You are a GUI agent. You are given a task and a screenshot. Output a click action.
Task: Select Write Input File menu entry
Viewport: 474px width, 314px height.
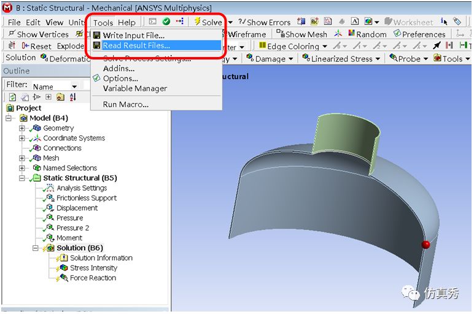pyautogui.click(x=133, y=36)
